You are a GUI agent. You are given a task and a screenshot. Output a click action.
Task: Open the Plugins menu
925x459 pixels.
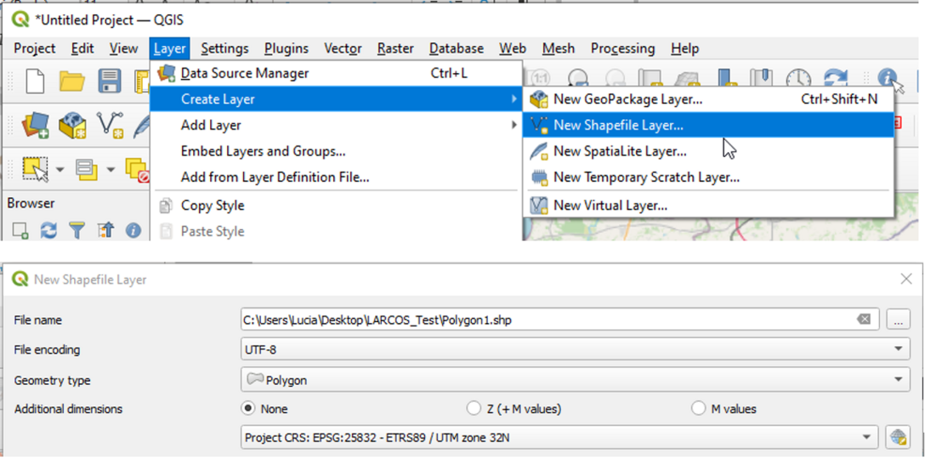[287, 48]
